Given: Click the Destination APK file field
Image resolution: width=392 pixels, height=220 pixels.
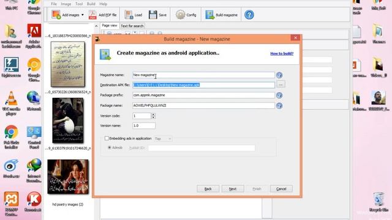Looking at the screenshot, I should tap(203, 85).
